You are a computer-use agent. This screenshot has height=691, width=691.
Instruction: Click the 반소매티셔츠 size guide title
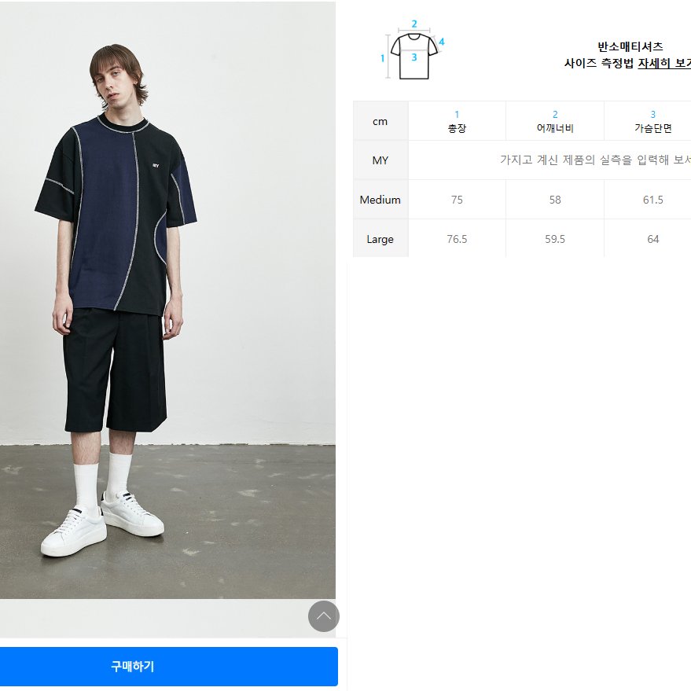[x=630, y=46]
